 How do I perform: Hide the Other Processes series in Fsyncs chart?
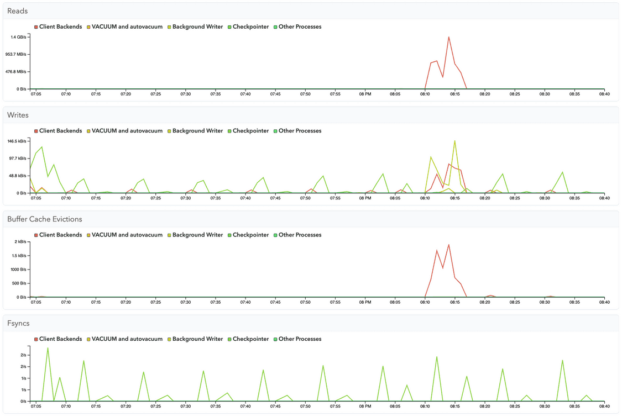(x=299, y=339)
